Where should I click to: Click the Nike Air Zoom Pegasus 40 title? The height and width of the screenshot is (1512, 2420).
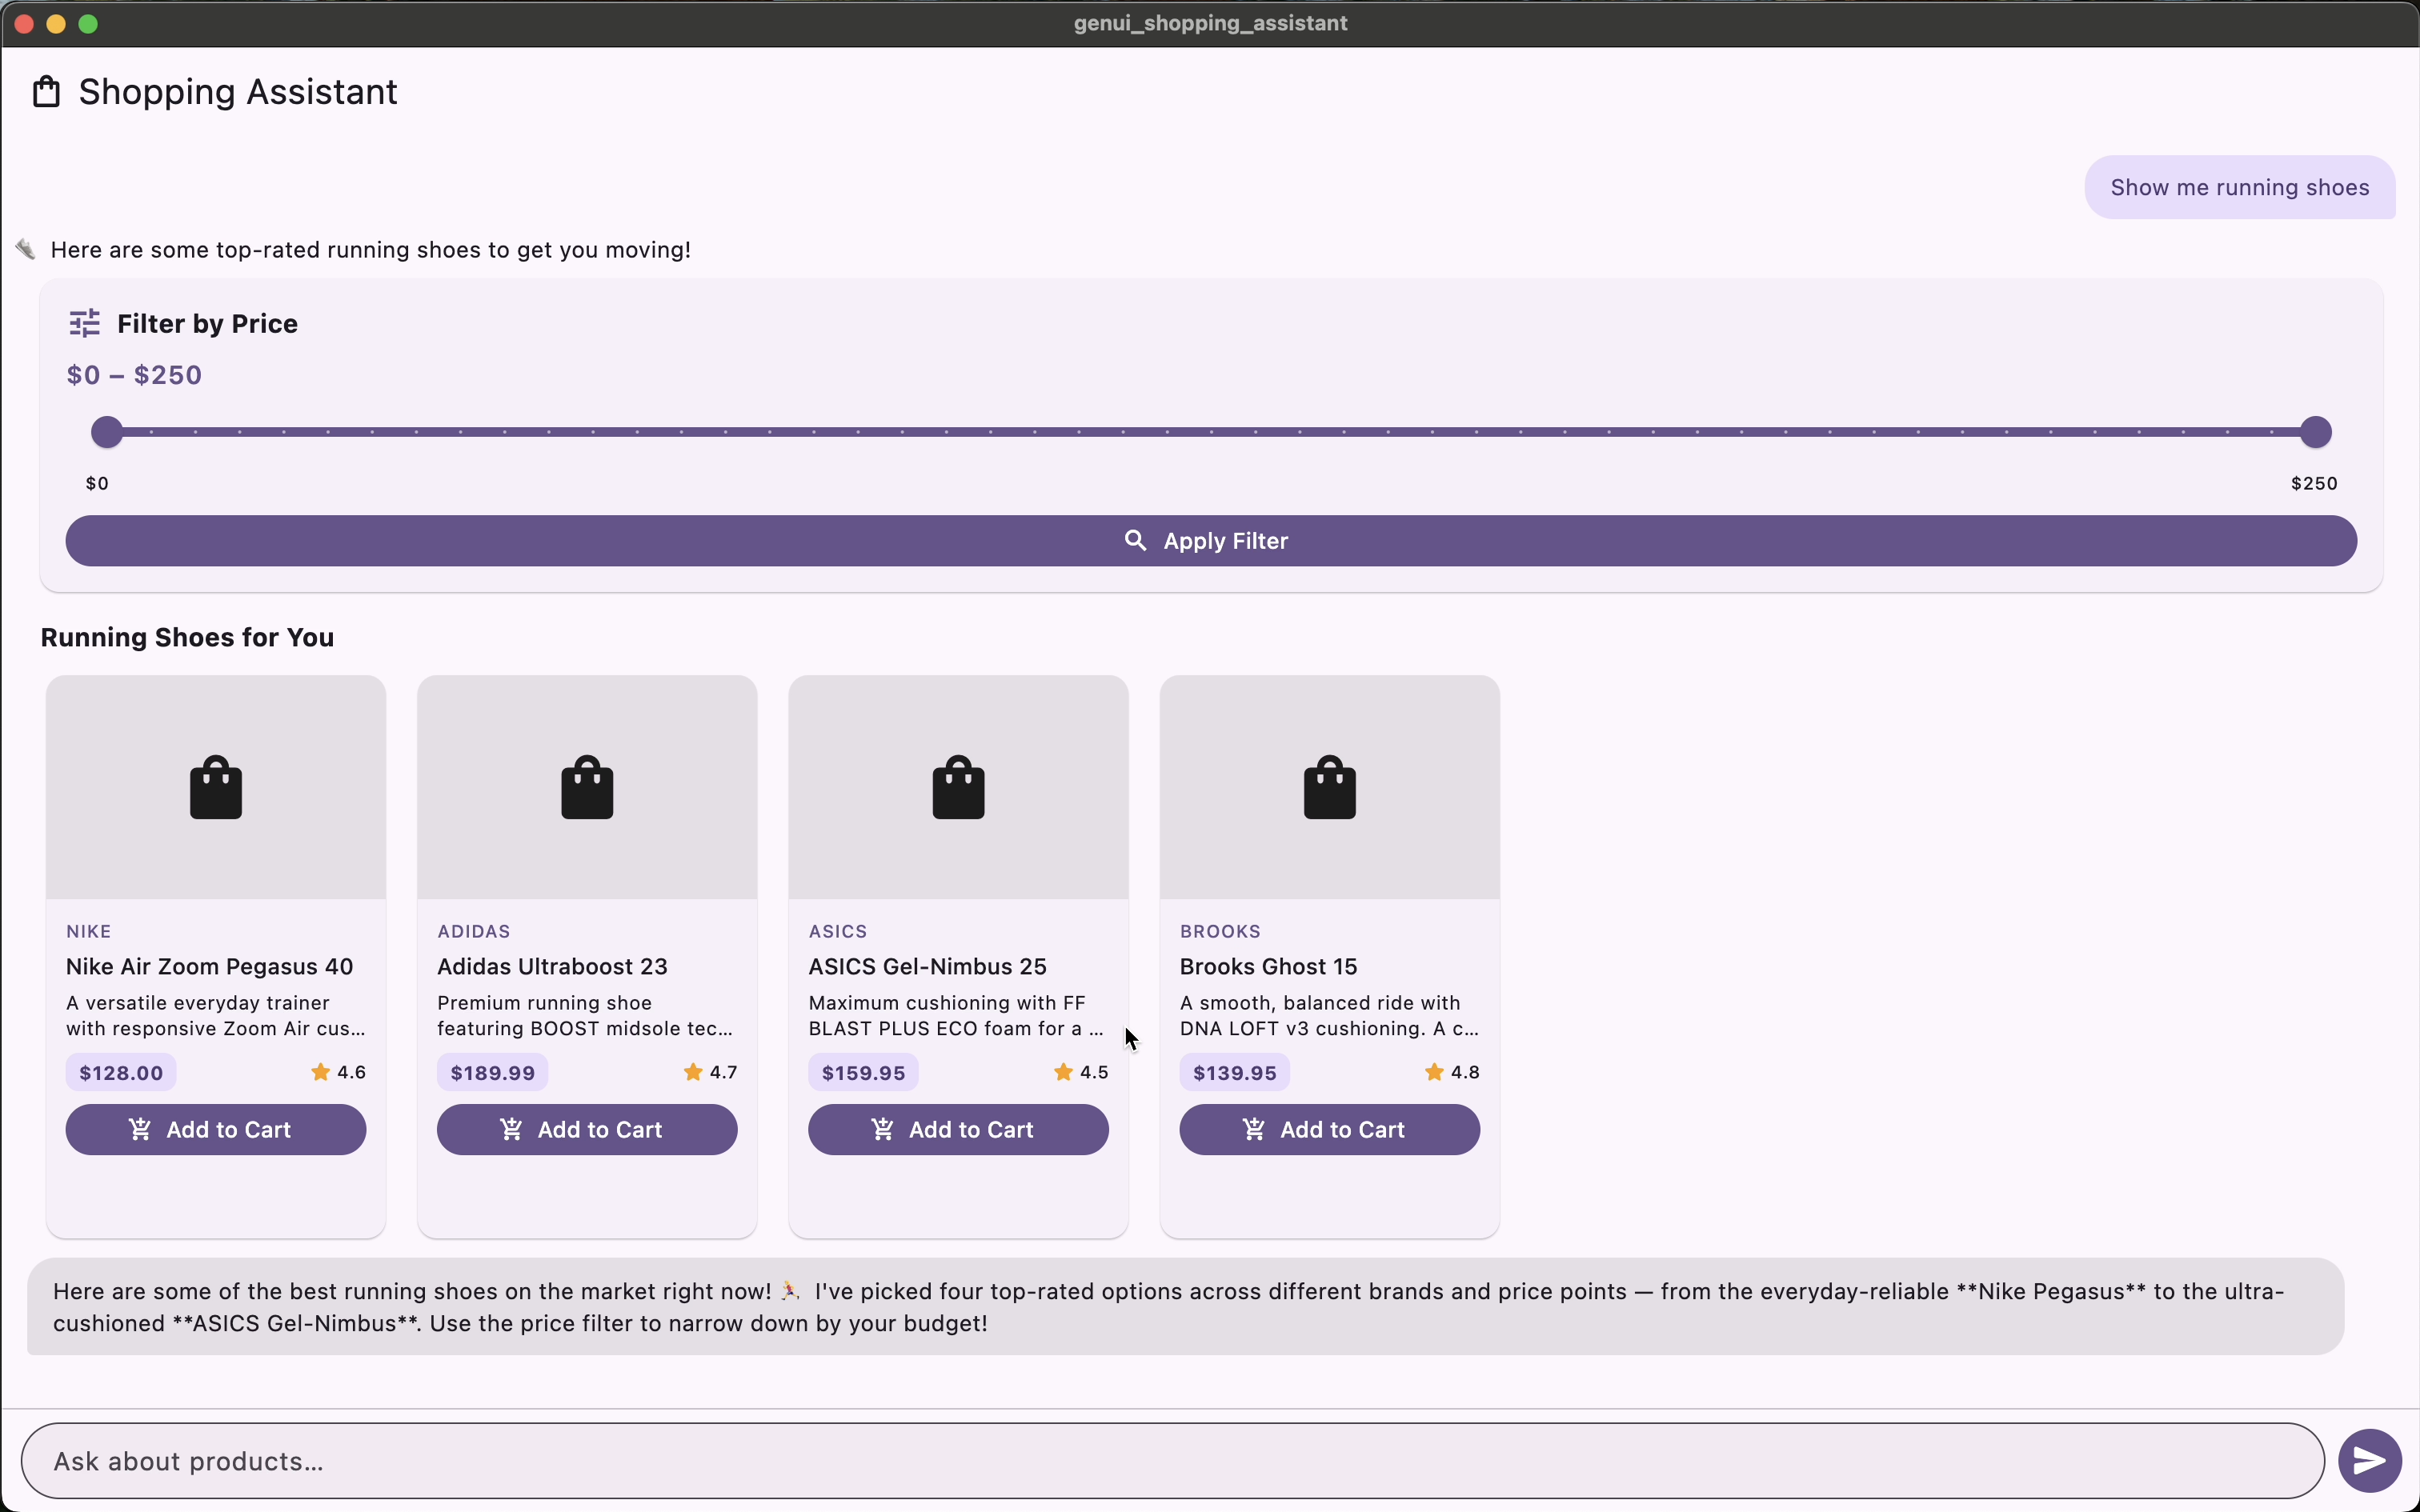tap(210, 966)
